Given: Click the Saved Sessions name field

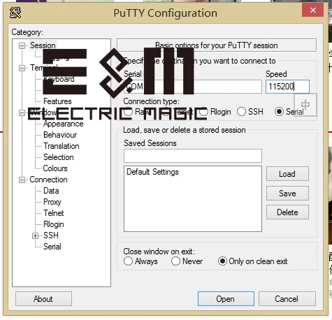Looking at the screenshot, I should pos(193,156).
